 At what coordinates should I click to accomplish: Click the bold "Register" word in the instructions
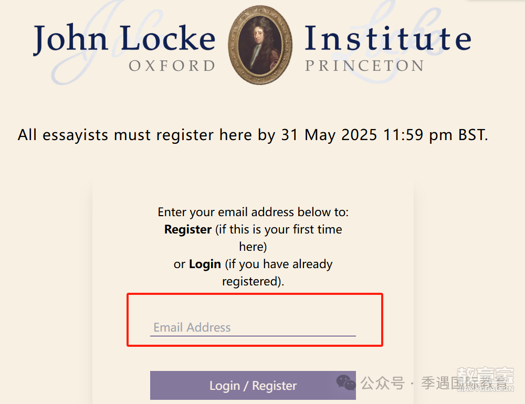click(x=188, y=229)
